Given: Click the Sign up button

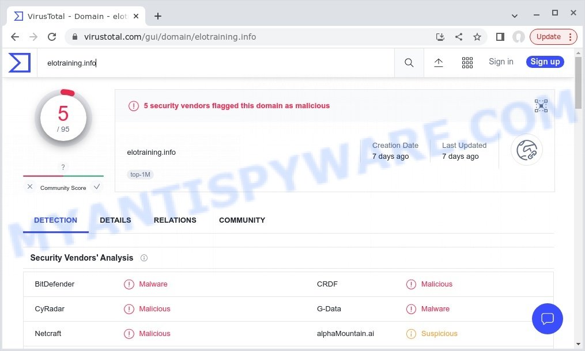Looking at the screenshot, I should pos(545,62).
